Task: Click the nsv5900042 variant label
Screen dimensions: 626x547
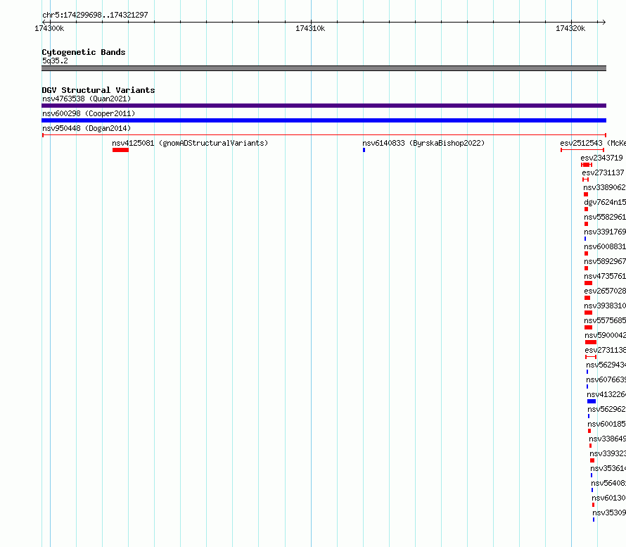Action: (x=605, y=335)
